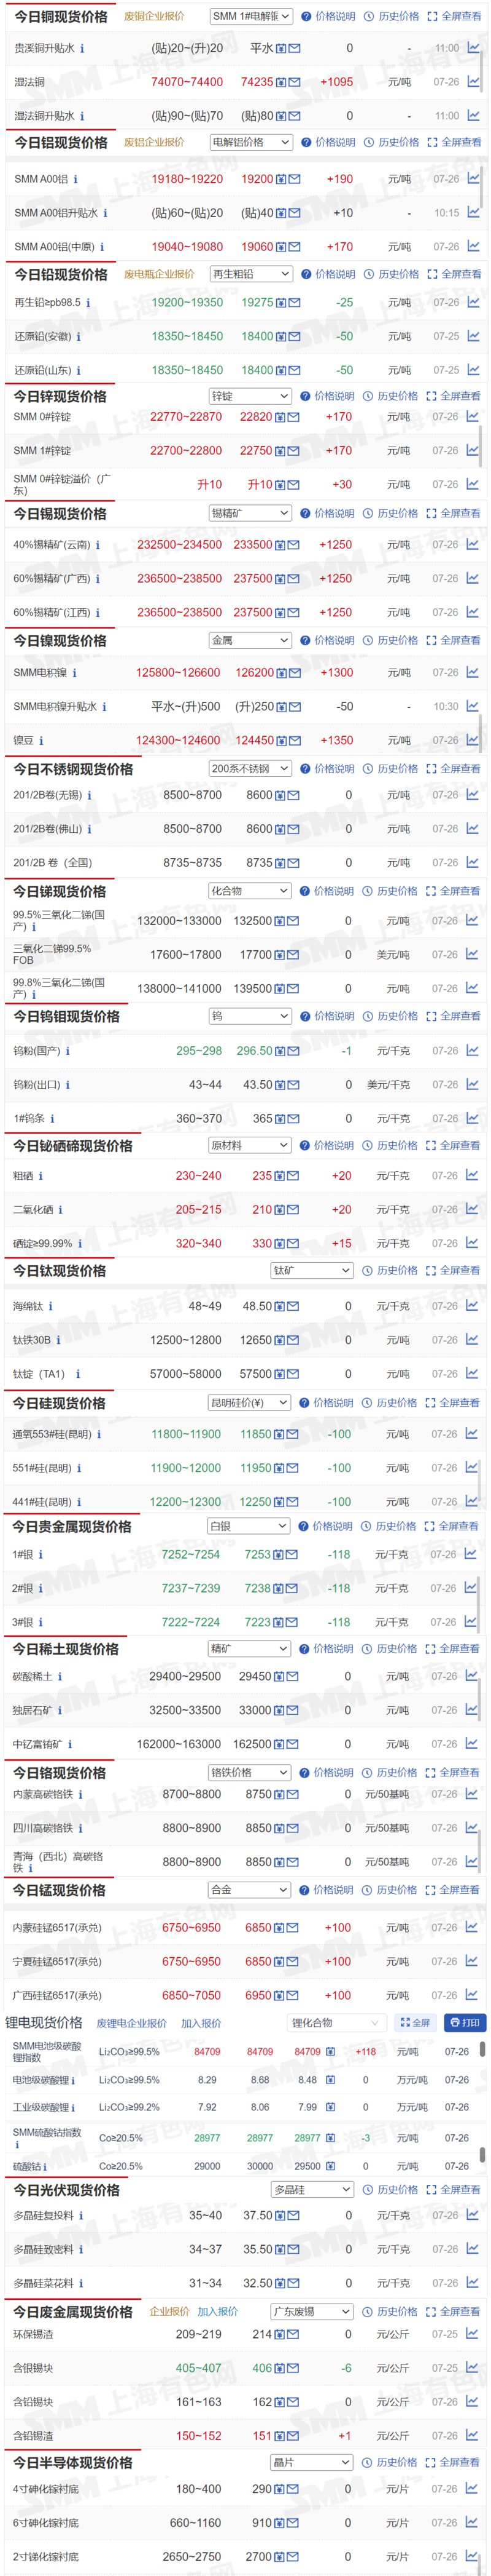The image size is (491, 2576).
Task: Click the price range 125800~126600 for SMM电积镍
Action: pos(179,674)
